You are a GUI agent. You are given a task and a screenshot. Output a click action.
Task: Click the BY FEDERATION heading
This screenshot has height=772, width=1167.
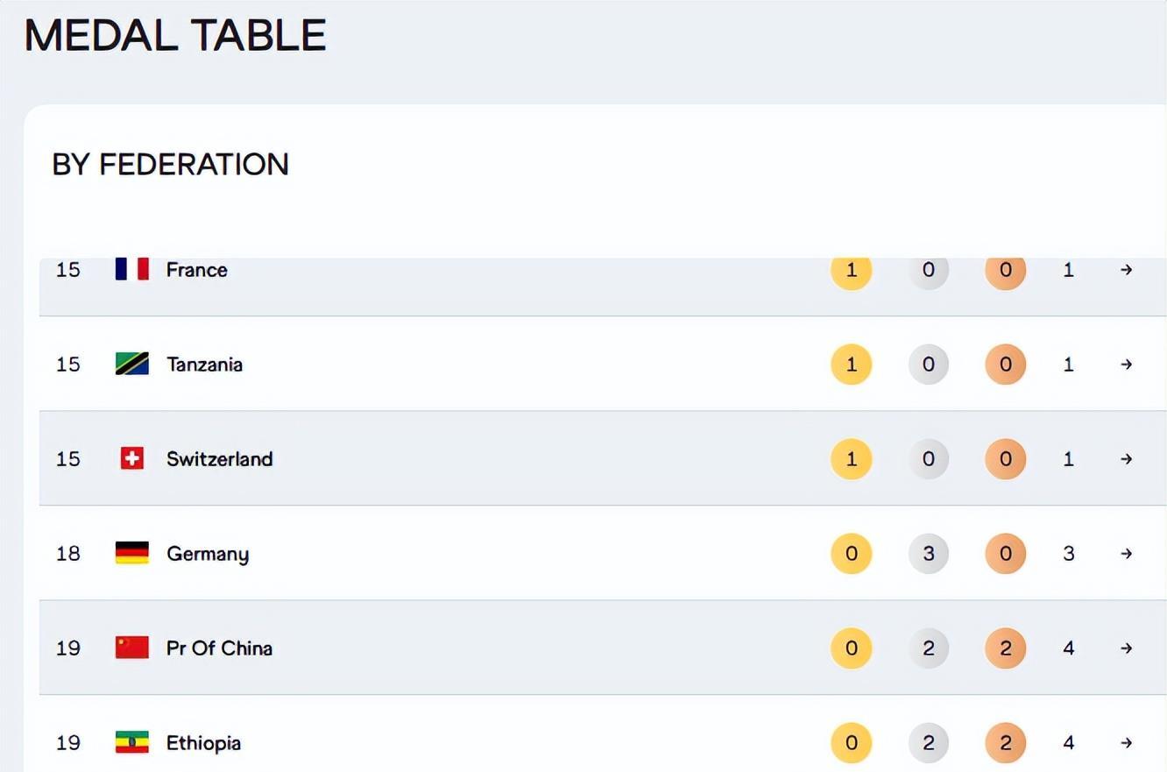click(x=170, y=164)
